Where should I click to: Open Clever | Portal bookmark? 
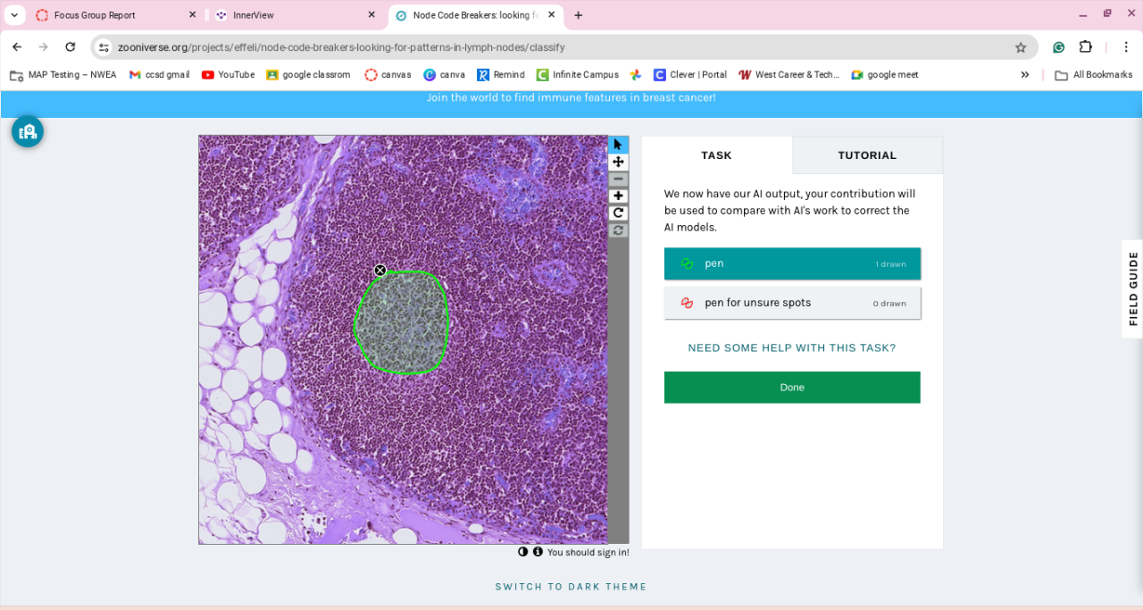690,75
